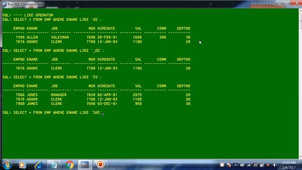Image resolution: width=302 pixels, height=170 pixels.
Task: Open the signal bars network tray icon
Action: pos(249,165)
